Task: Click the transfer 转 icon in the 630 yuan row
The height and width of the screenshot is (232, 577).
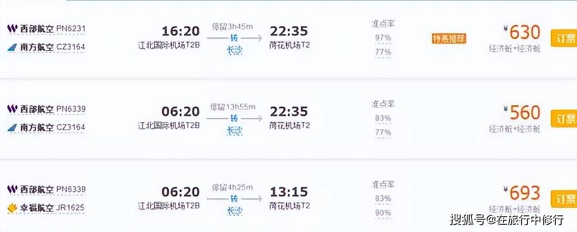Action: [x=234, y=38]
